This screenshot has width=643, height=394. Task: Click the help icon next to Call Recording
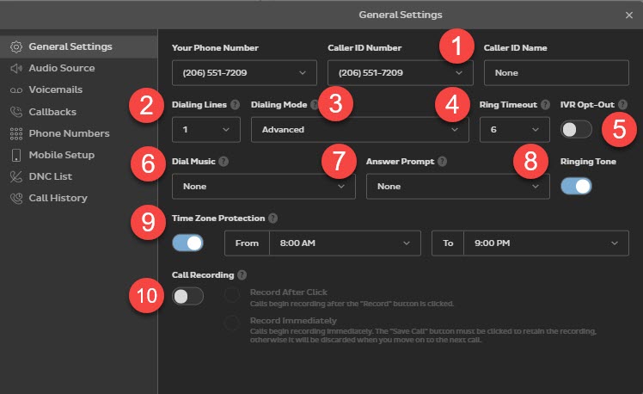pos(242,275)
